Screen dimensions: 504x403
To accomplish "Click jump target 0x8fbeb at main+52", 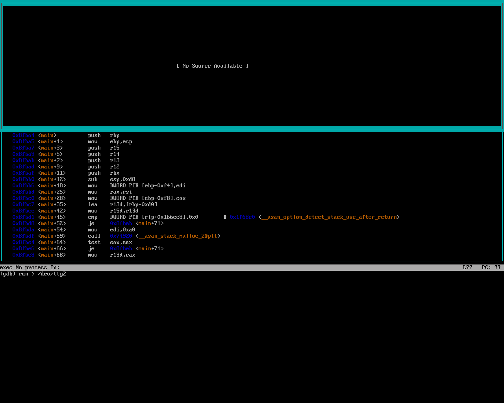I will pos(121,224).
